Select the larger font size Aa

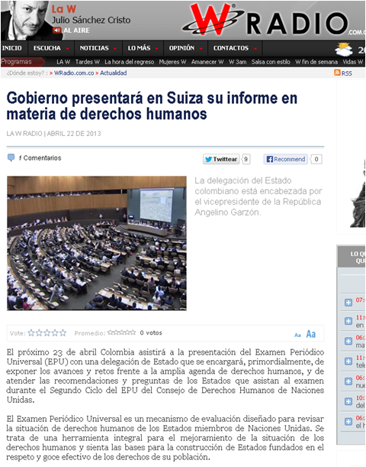tap(311, 334)
